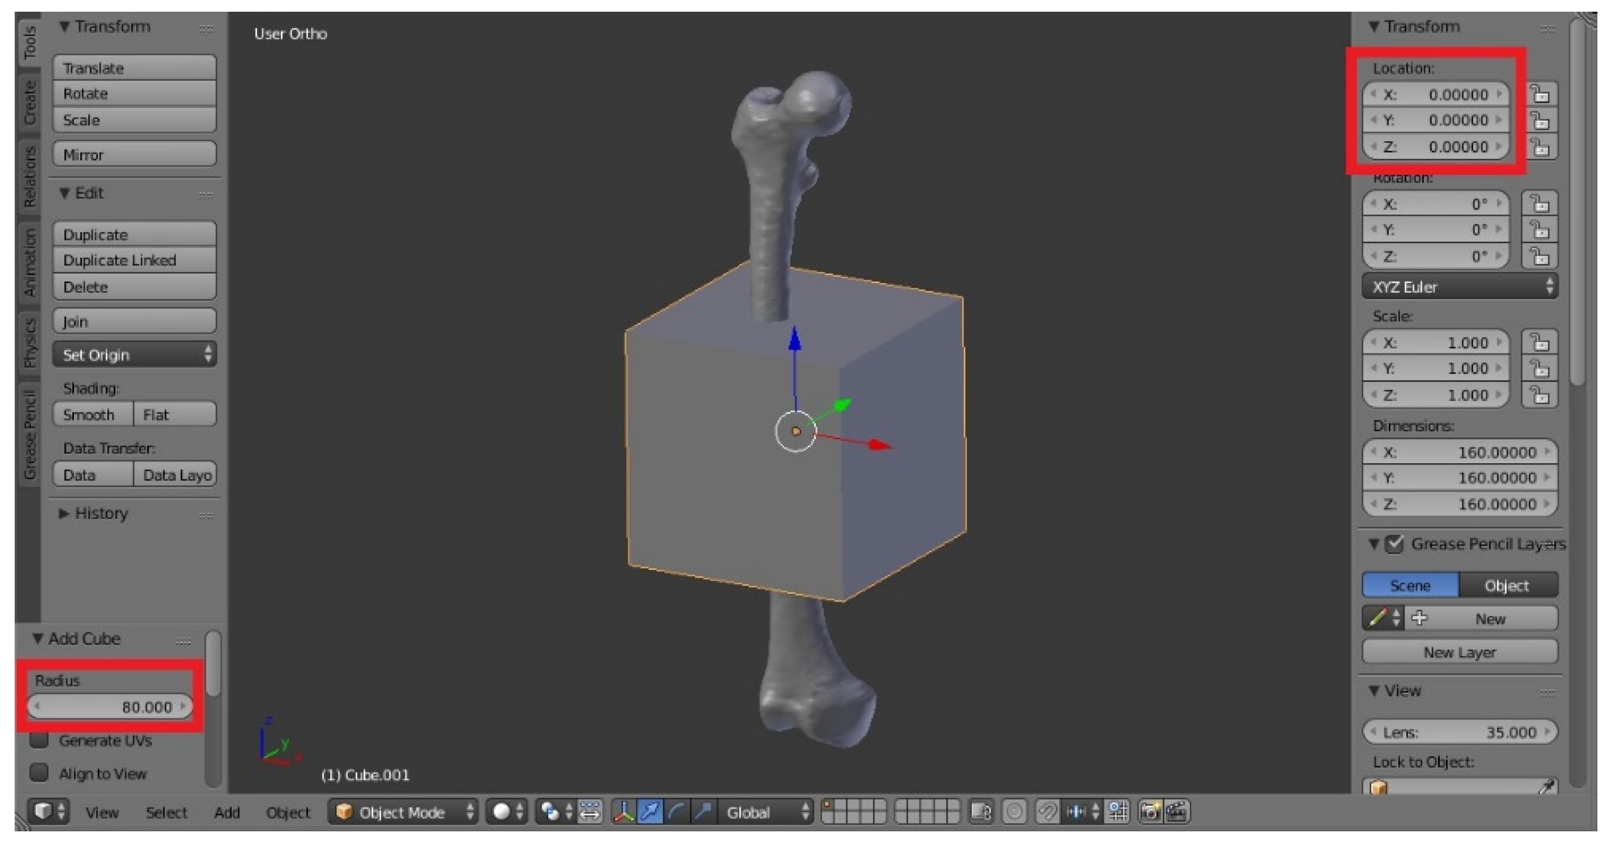This screenshot has width=1615, height=846.
Task: Select the rotate manipulator arc icon
Action: 677,812
